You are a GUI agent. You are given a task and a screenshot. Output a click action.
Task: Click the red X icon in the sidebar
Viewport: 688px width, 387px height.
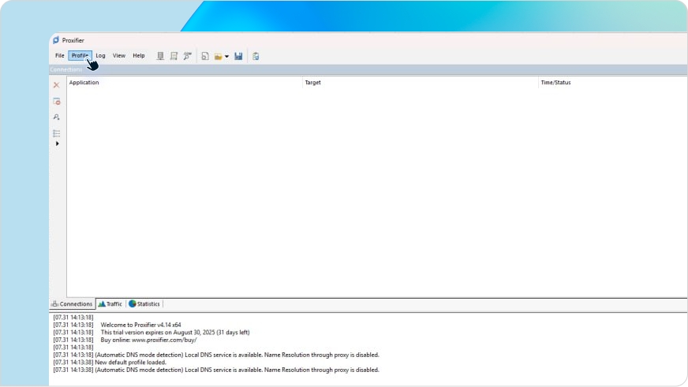(56, 85)
